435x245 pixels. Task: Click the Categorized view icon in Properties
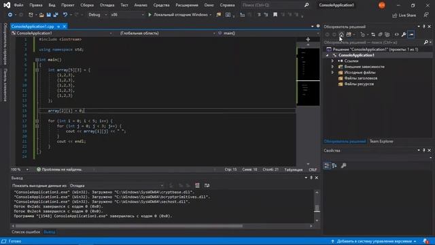tap(327, 165)
